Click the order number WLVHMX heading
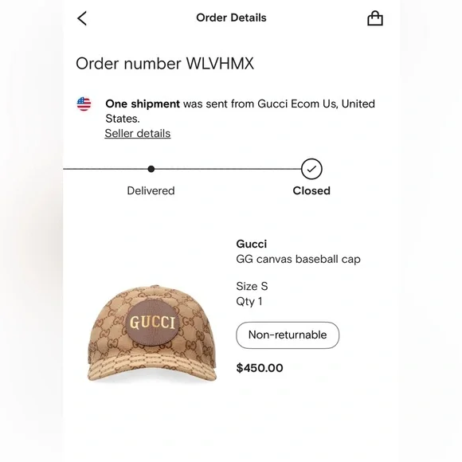This screenshot has width=462, height=462. coord(165,64)
